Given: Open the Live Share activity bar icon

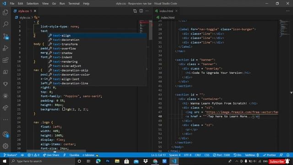Looking at the screenshot, I should 5,108.
